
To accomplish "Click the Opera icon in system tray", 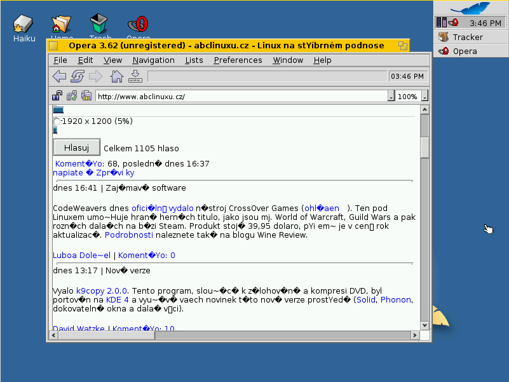I will (x=454, y=22).
